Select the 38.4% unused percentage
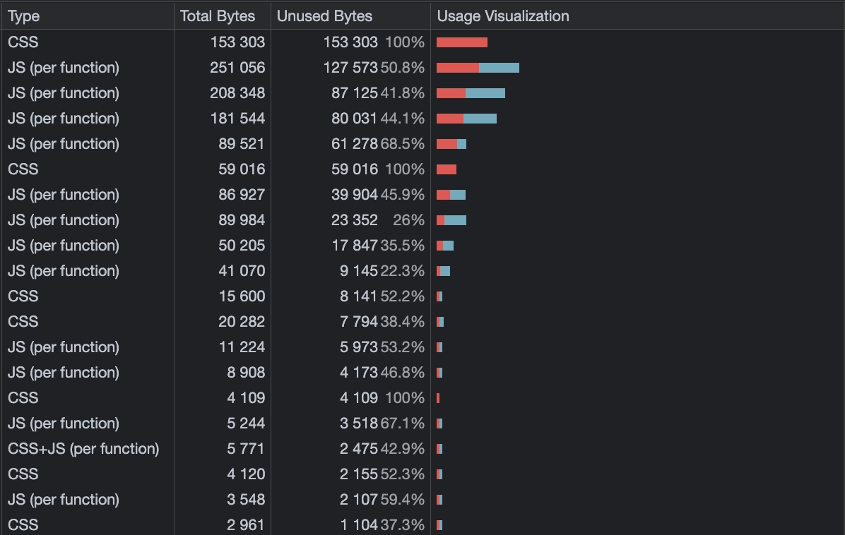Screen dimensions: 845x535 (403, 321)
